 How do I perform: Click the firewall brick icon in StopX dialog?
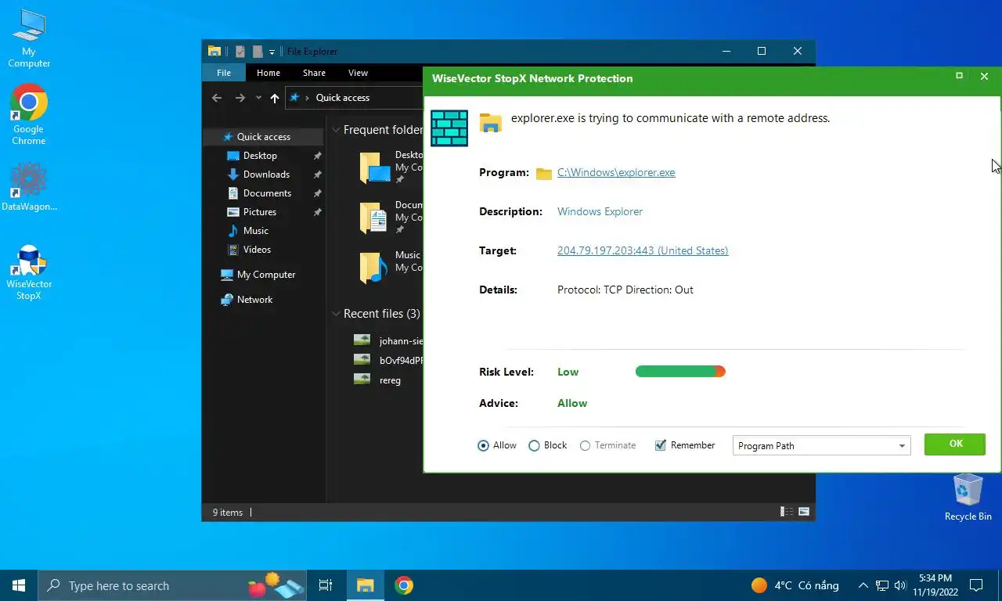click(x=449, y=128)
